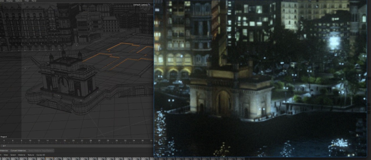Click the Default Camera label
371x160 pixels.
(140, 5)
